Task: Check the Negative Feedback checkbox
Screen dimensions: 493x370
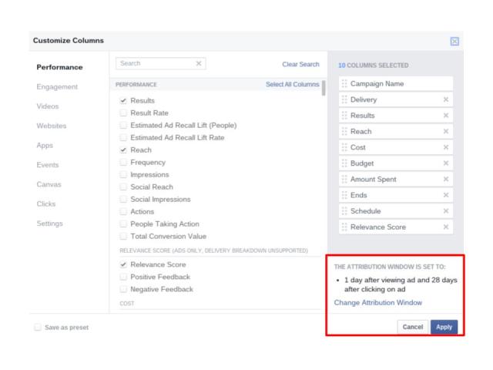Action: click(123, 289)
